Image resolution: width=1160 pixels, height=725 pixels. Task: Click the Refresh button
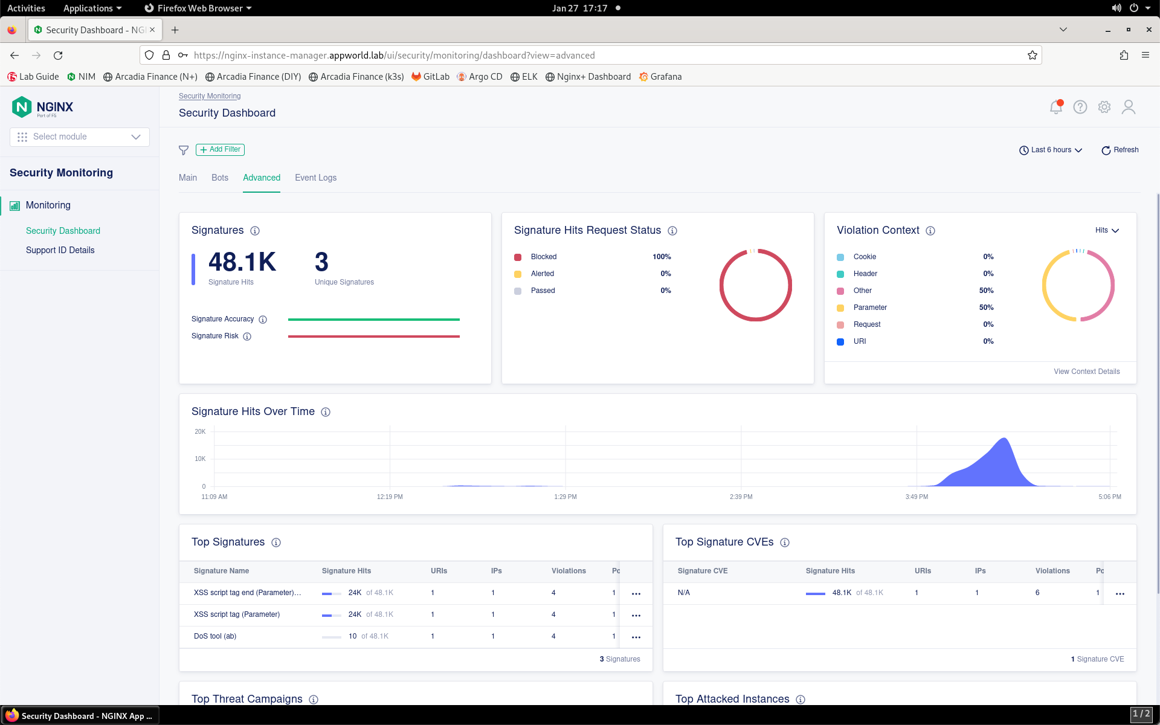[1120, 150]
